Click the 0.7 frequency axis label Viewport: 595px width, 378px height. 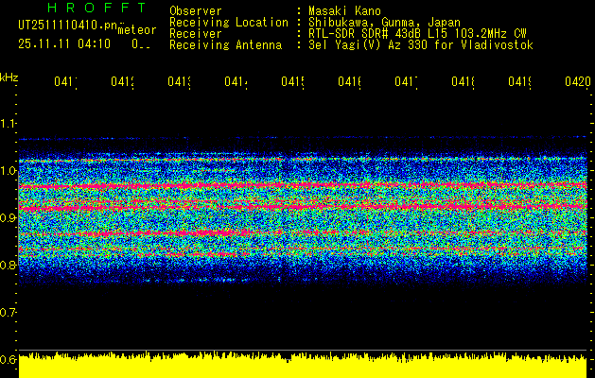pyautogui.click(x=8, y=313)
